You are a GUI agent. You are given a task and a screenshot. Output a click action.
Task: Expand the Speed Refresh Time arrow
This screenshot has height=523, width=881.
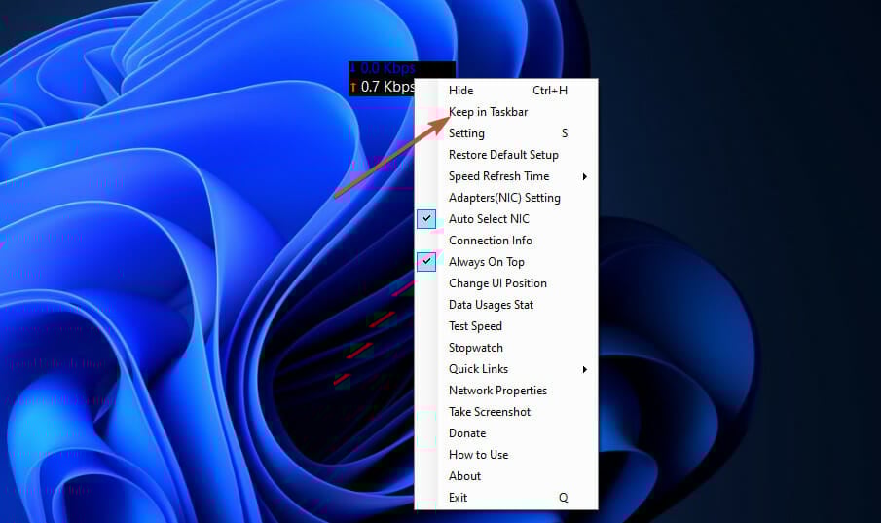tap(585, 176)
